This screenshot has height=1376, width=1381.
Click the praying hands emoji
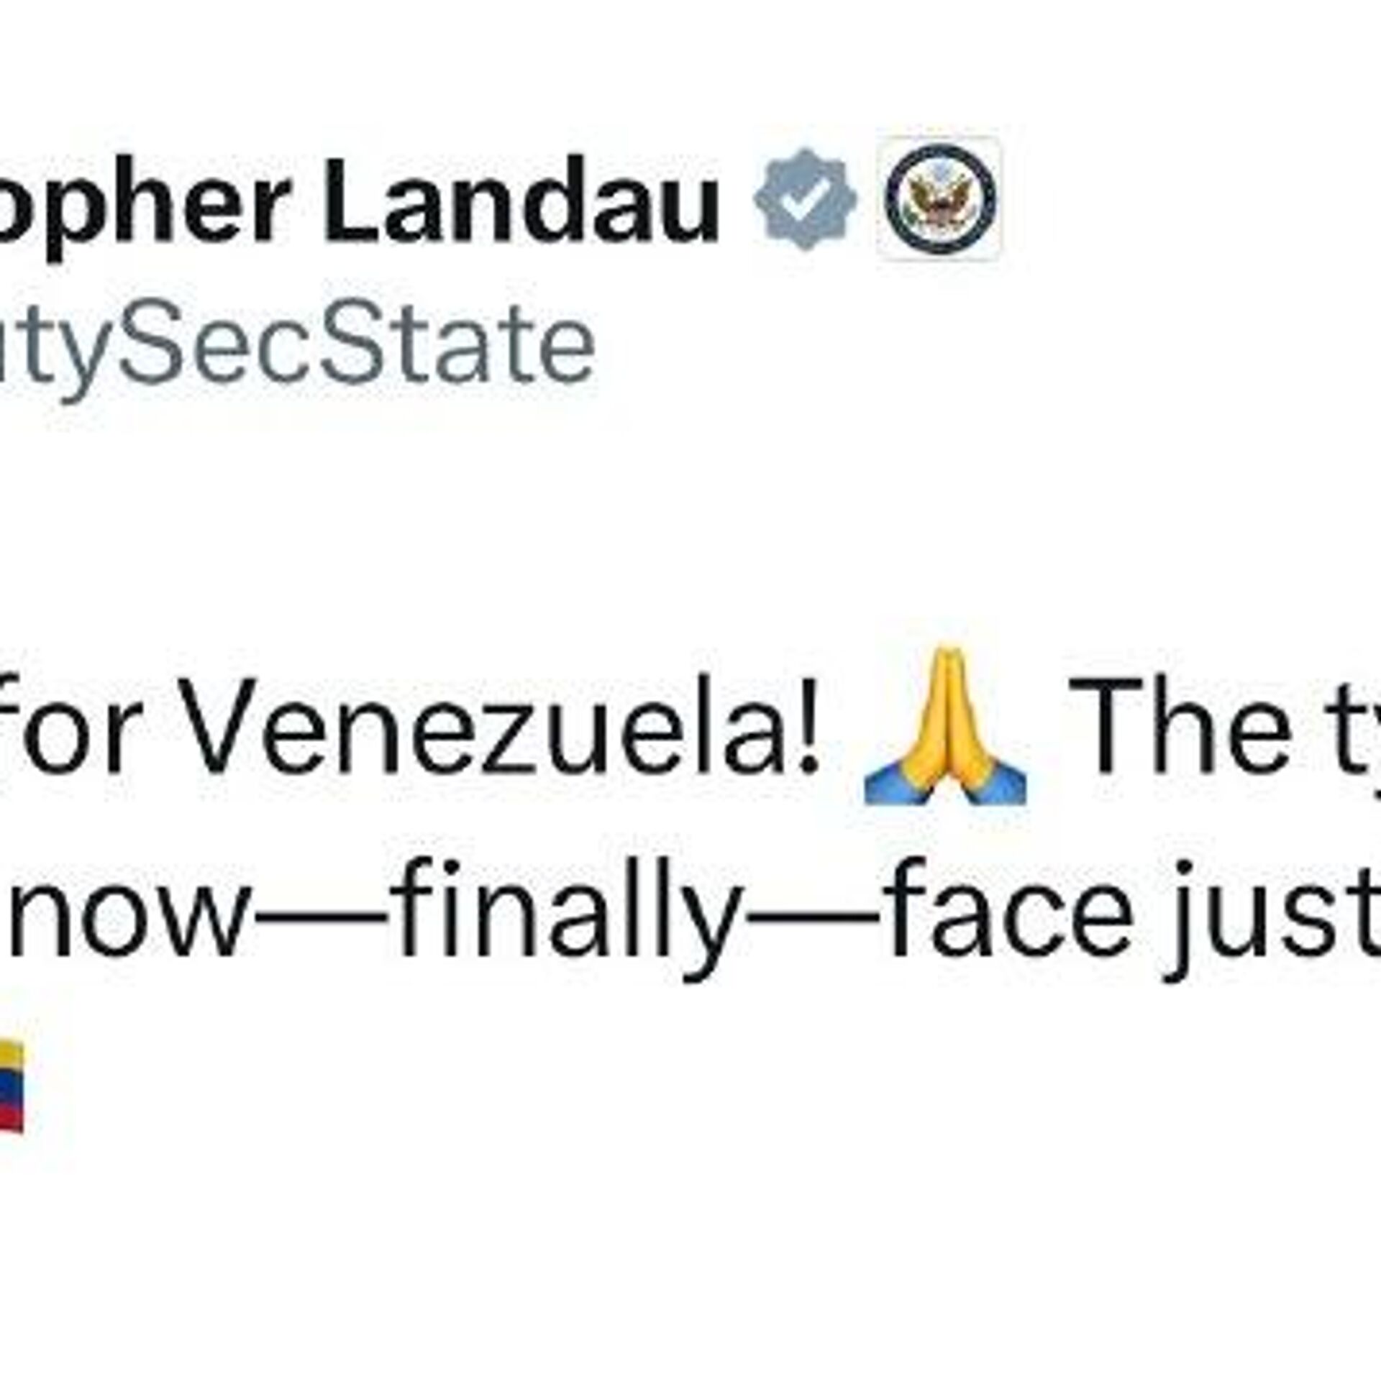(x=945, y=725)
